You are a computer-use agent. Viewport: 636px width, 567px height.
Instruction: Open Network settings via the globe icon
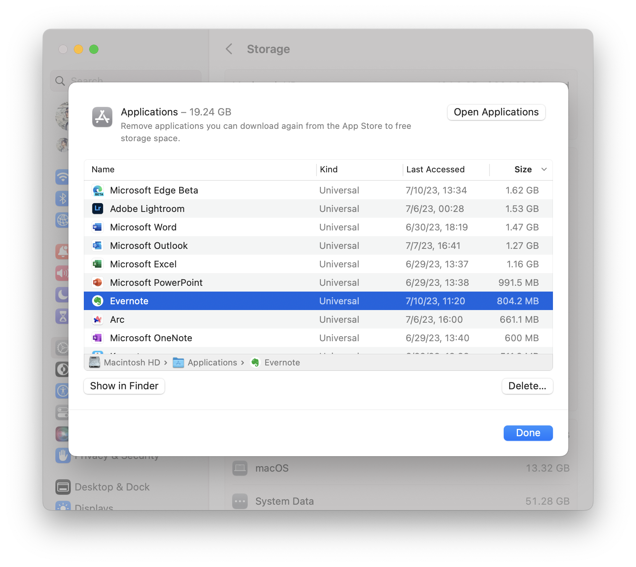tap(62, 220)
